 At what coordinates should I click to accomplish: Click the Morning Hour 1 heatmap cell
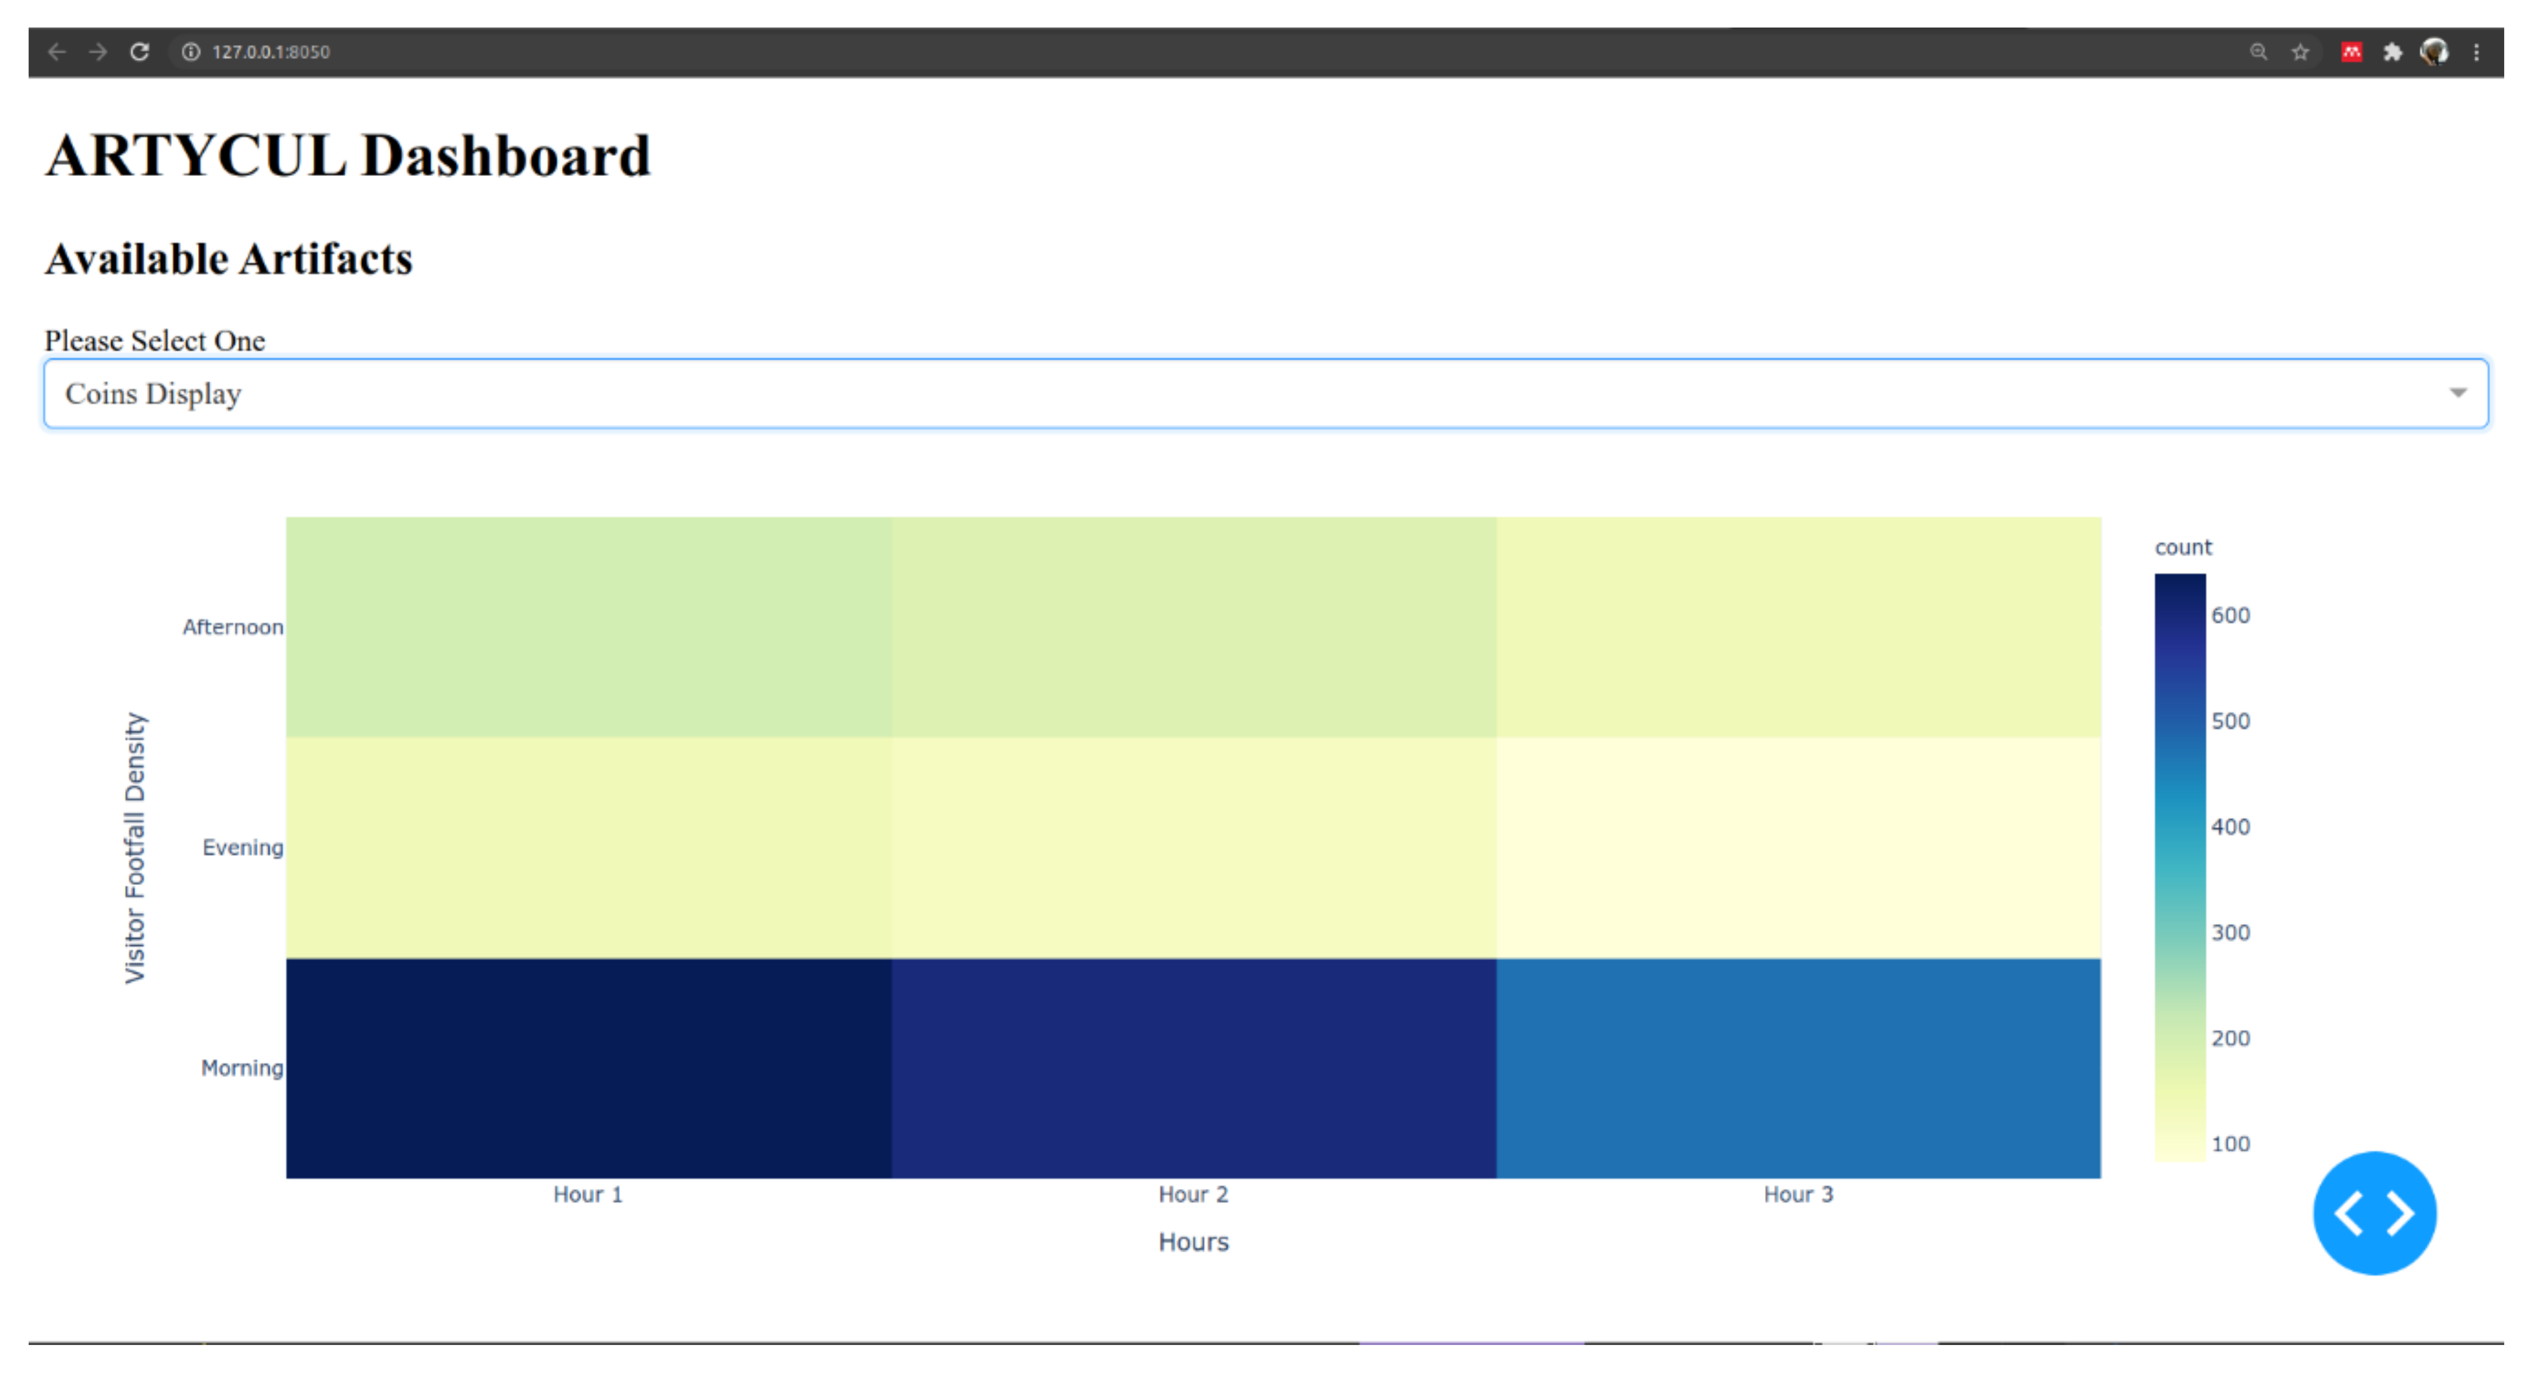(588, 1067)
